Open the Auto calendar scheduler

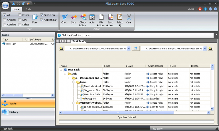tap(92, 19)
